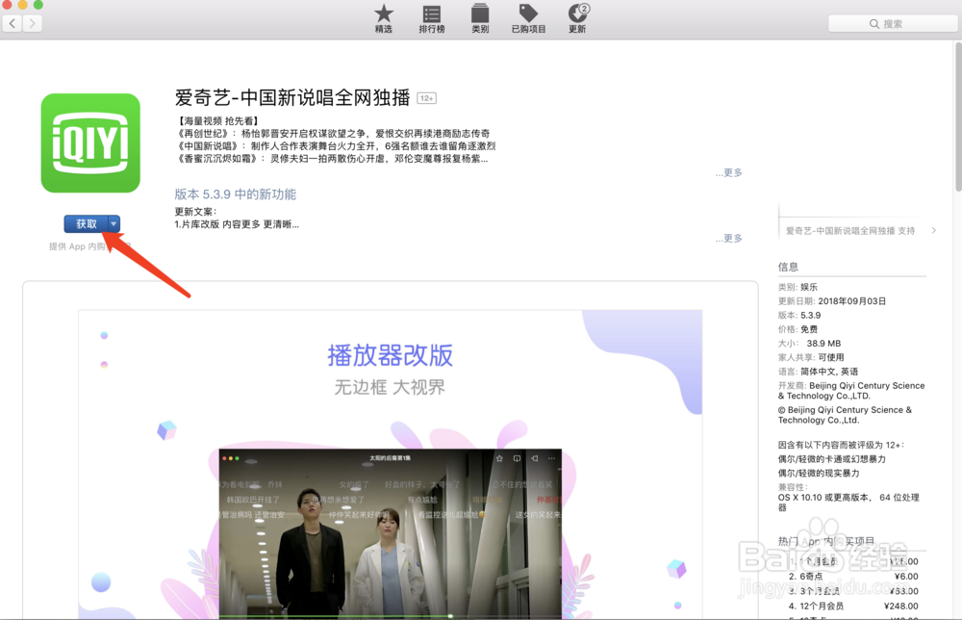Click the 家人共享: 可使用 entry
The width and height of the screenshot is (962, 620).
click(x=811, y=358)
